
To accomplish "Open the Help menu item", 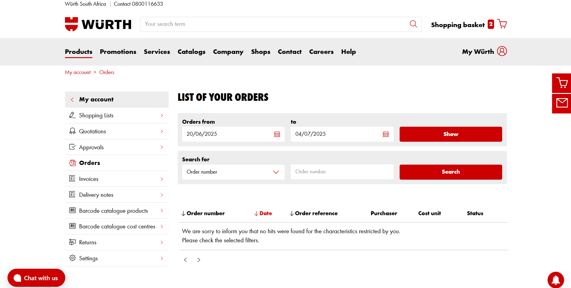I will (x=348, y=52).
